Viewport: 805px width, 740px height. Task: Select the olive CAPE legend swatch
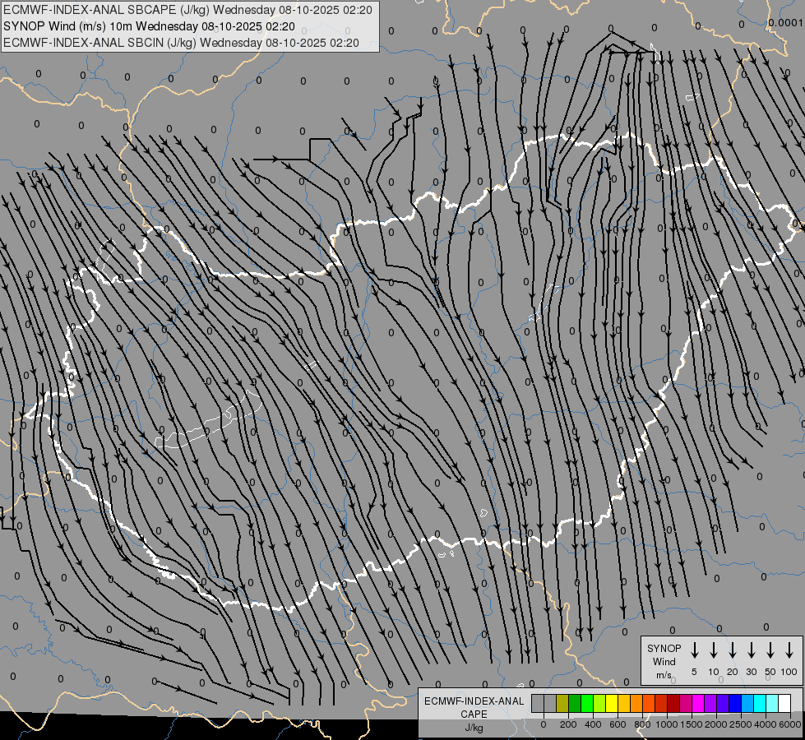coord(562,703)
